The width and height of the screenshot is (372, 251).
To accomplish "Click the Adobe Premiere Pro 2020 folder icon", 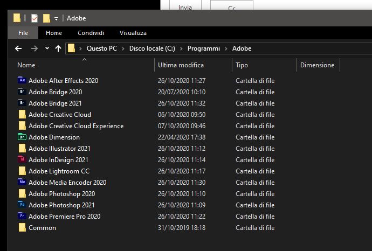I will (x=22, y=216).
